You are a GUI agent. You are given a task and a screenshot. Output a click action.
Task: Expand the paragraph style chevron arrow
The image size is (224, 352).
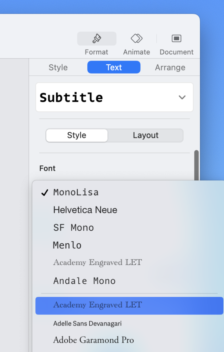pyautogui.click(x=182, y=97)
